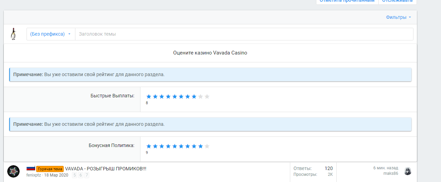441x182 pixels.
Task: Click the replies count 120
Action: click(x=329, y=168)
